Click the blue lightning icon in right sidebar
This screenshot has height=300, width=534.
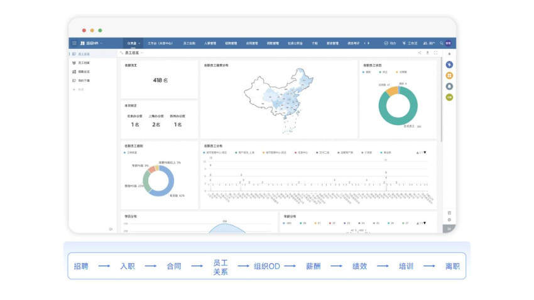pos(449,65)
